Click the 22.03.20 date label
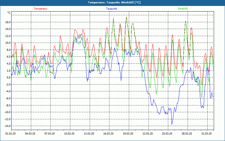 tap(147, 134)
